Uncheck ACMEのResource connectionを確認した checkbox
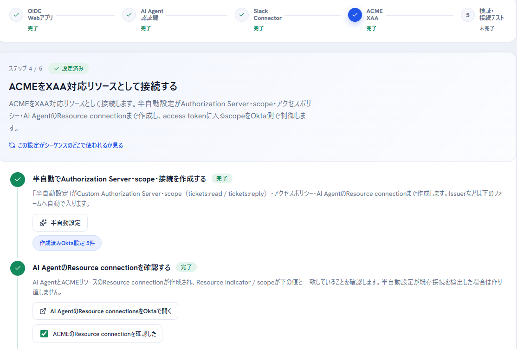 click(44, 334)
